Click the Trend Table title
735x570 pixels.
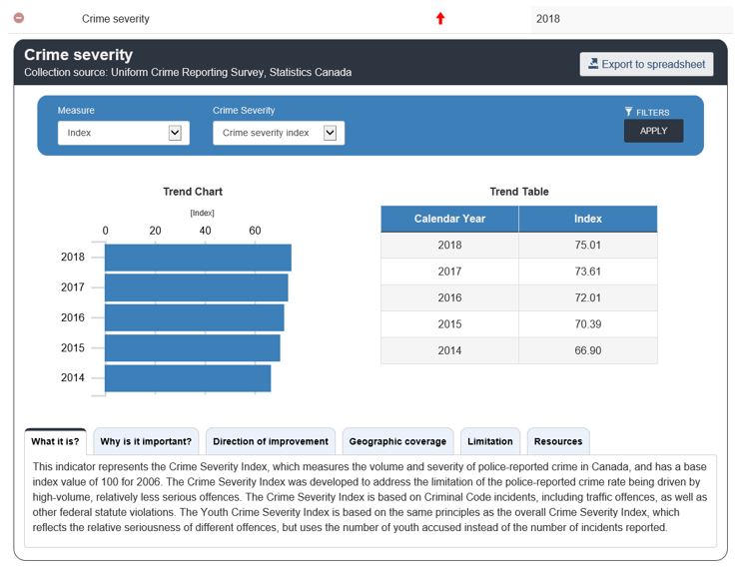pyautogui.click(x=519, y=192)
